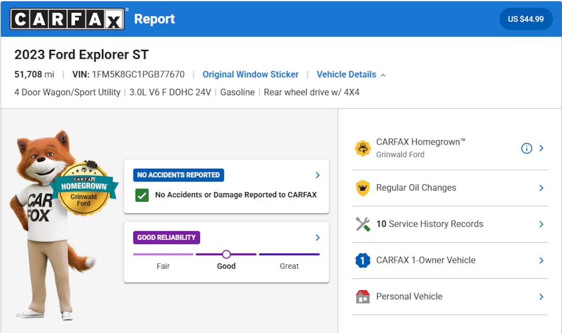Image resolution: width=562 pixels, height=333 pixels.
Task: Expand the CARFAX Homegrown row chevron
Action: click(541, 148)
